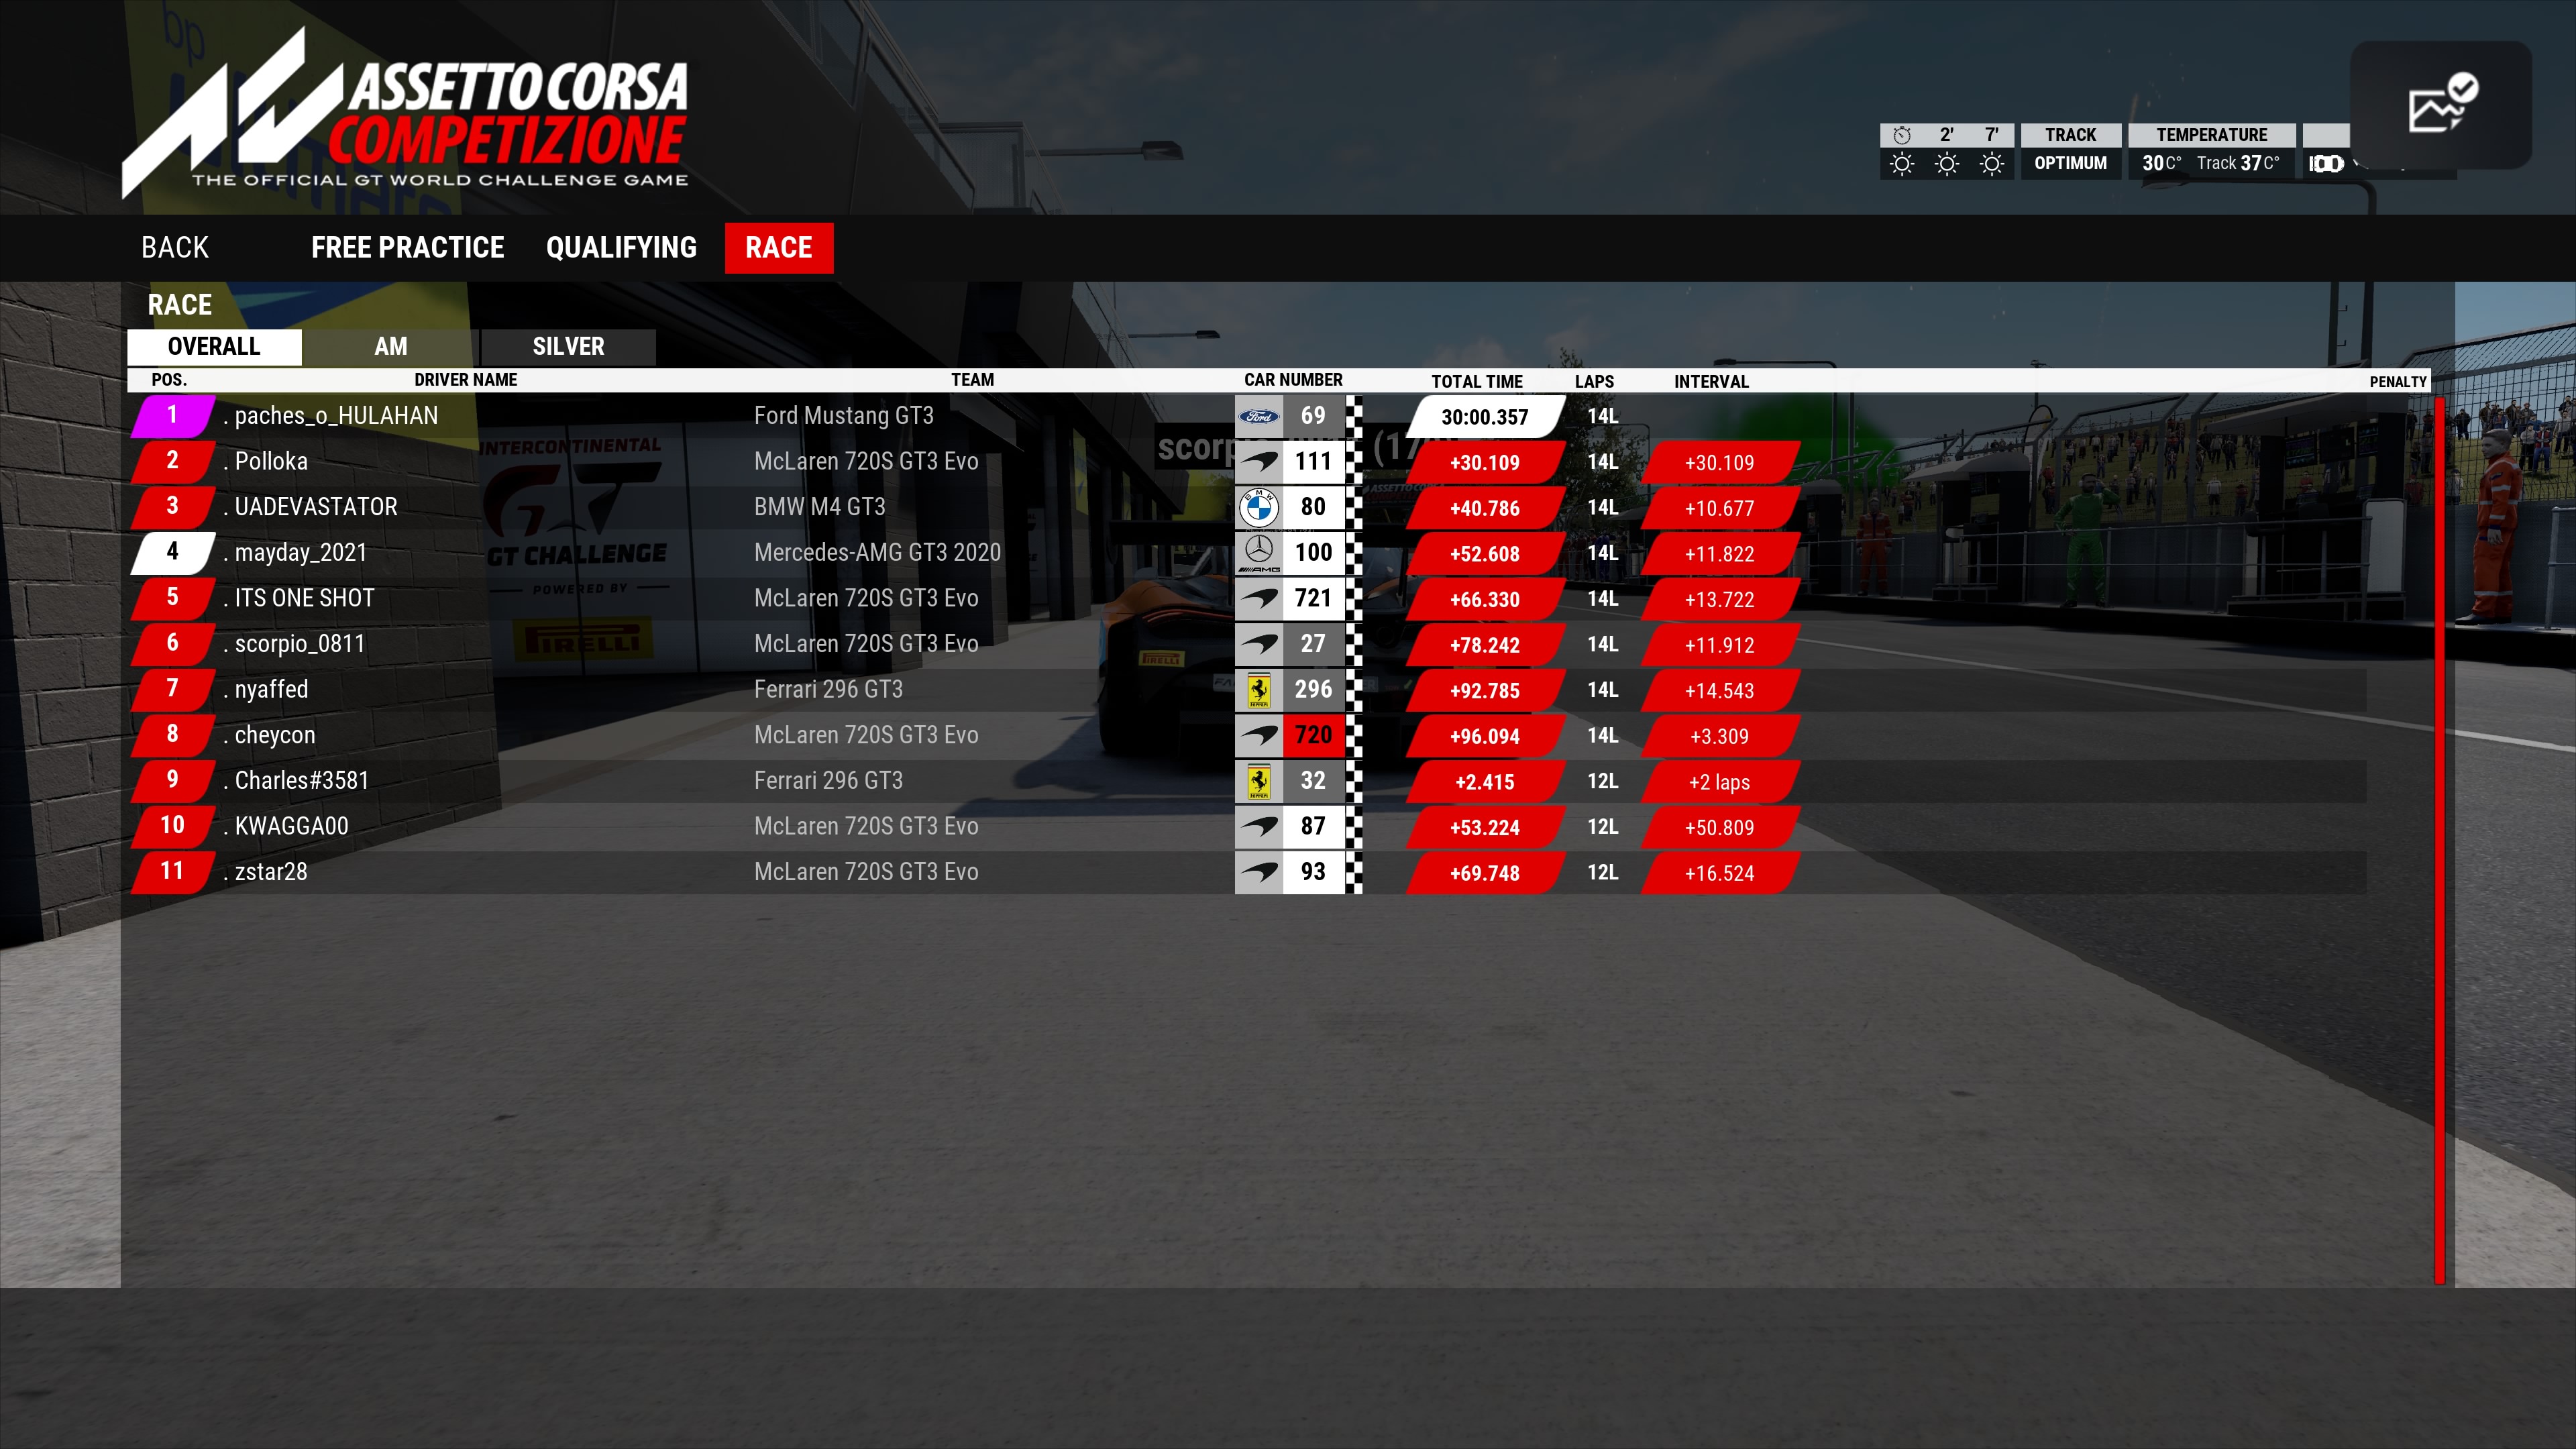Click the position 4 white badge

tap(173, 553)
